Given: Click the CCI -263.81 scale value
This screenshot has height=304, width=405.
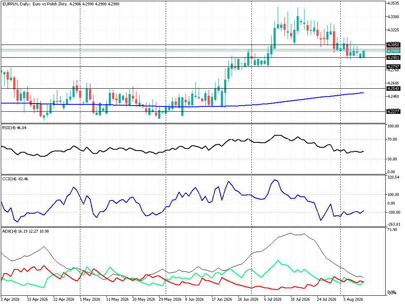Looking at the screenshot, I should pos(394,224).
